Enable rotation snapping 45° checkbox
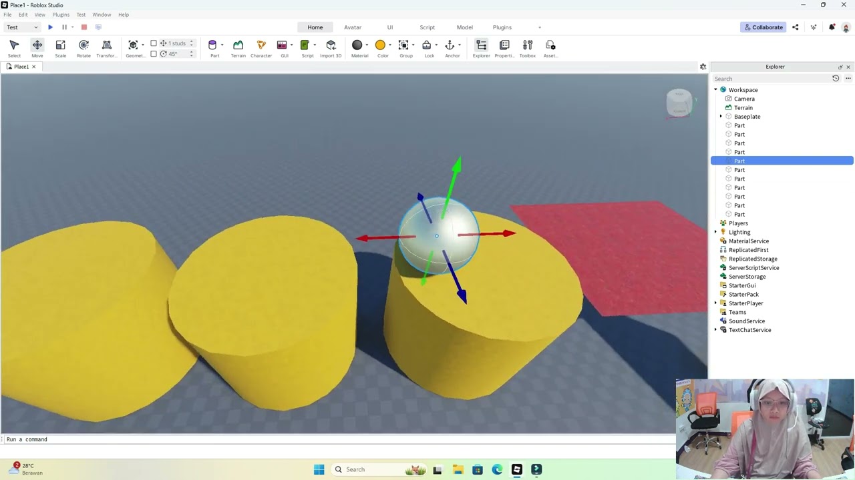 (154, 54)
